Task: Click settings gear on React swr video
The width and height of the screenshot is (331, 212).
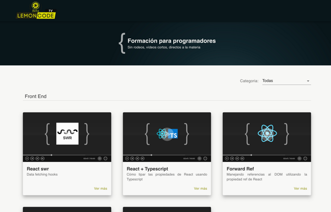Action: coord(100,158)
